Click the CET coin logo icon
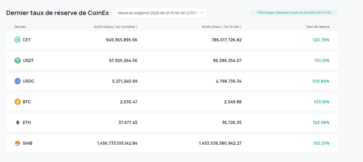The image size is (363, 162). 18,40
